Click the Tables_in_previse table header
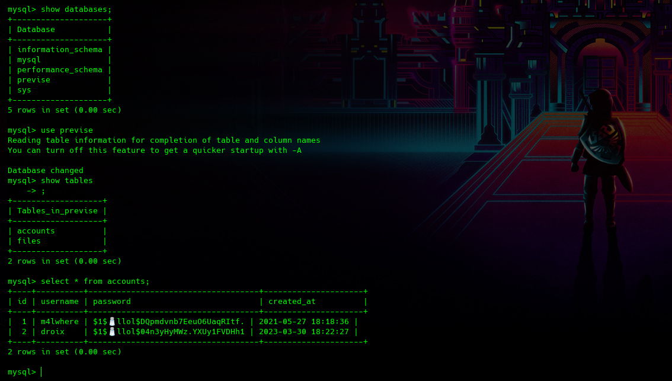Screen dimensions: 672x381 (57, 211)
